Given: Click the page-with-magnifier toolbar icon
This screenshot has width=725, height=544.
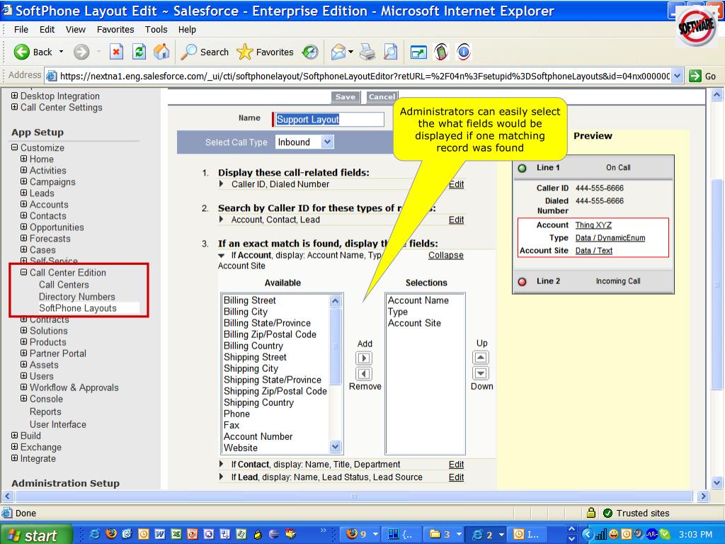Looking at the screenshot, I should click(x=391, y=52).
